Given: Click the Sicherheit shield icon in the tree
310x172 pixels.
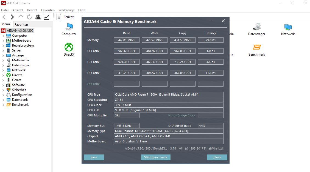Looking at the screenshot, I should click(x=9, y=90).
